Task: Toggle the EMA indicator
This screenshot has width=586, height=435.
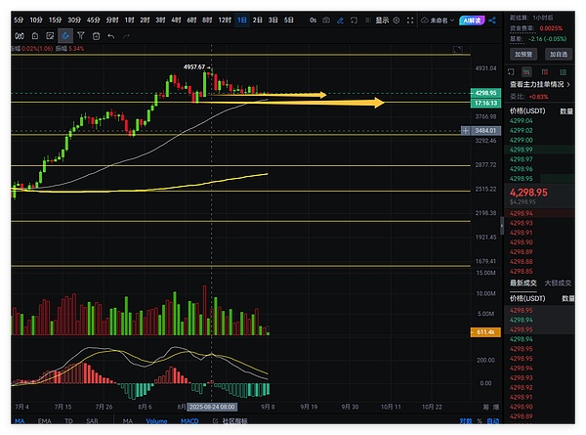Action: (45, 421)
